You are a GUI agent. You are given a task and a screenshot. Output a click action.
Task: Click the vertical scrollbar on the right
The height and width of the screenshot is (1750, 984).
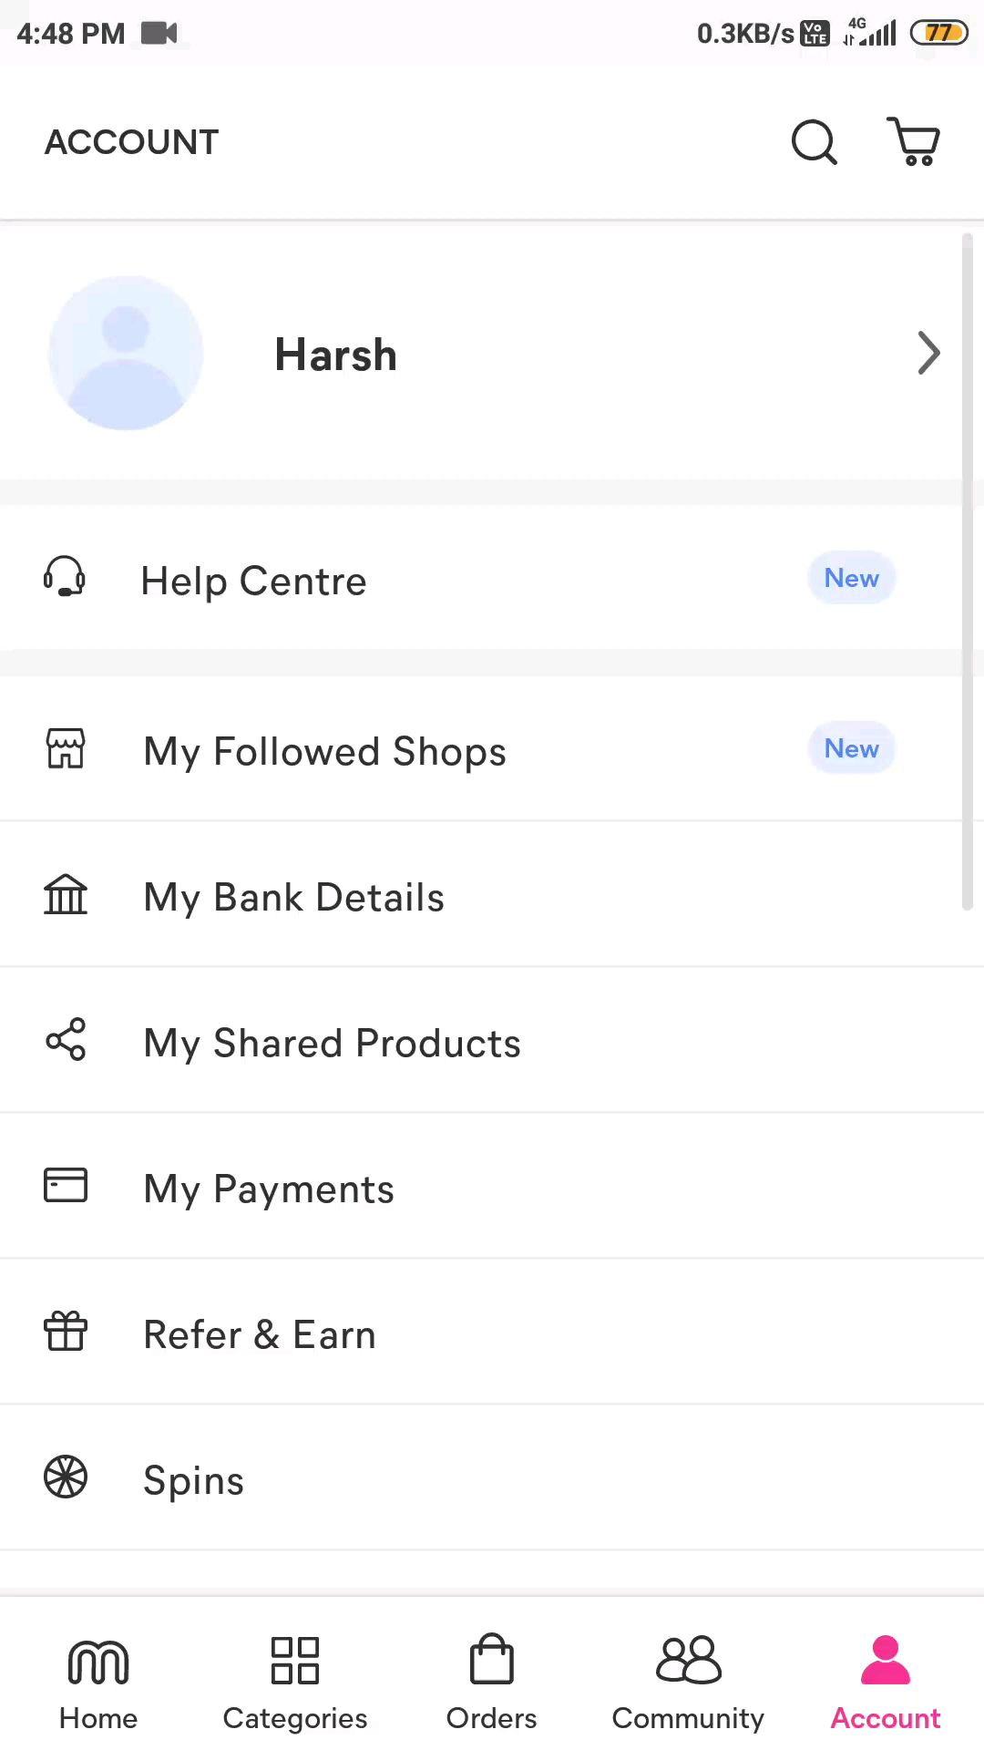pyautogui.click(x=968, y=571)
